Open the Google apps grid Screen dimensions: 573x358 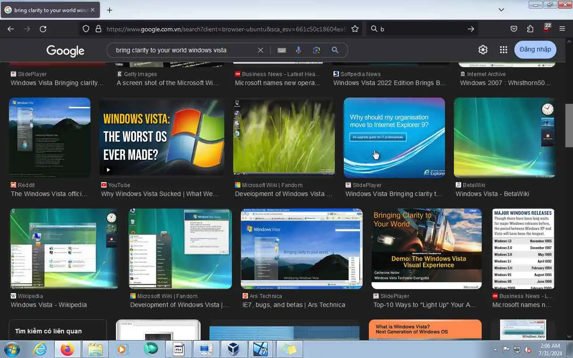(504, 50)
